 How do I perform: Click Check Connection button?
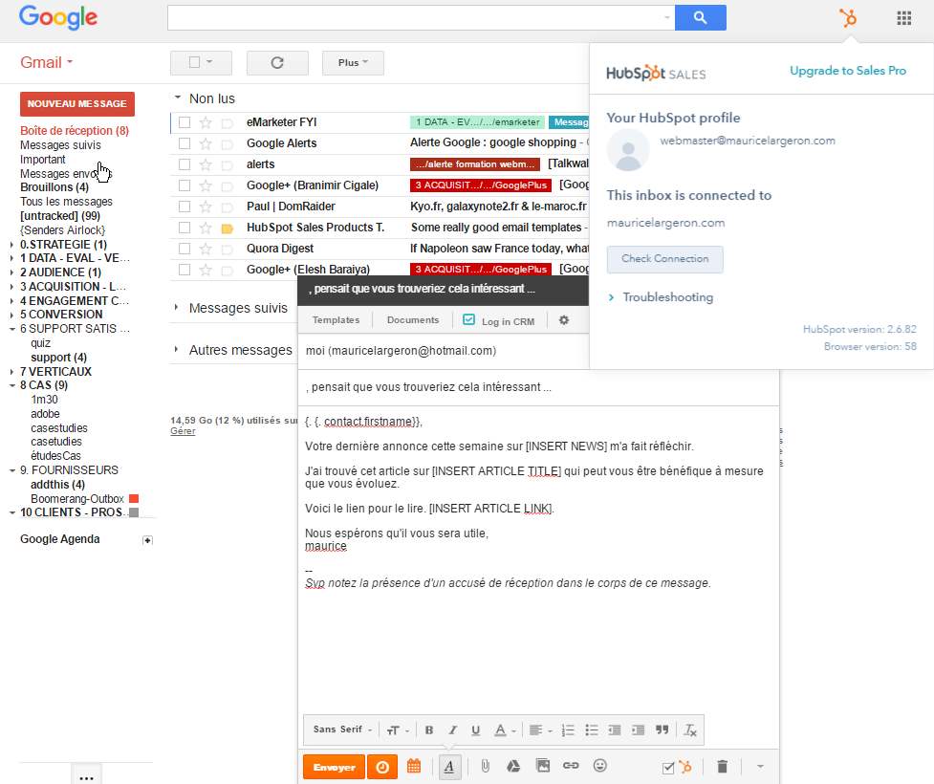[664, 259]
